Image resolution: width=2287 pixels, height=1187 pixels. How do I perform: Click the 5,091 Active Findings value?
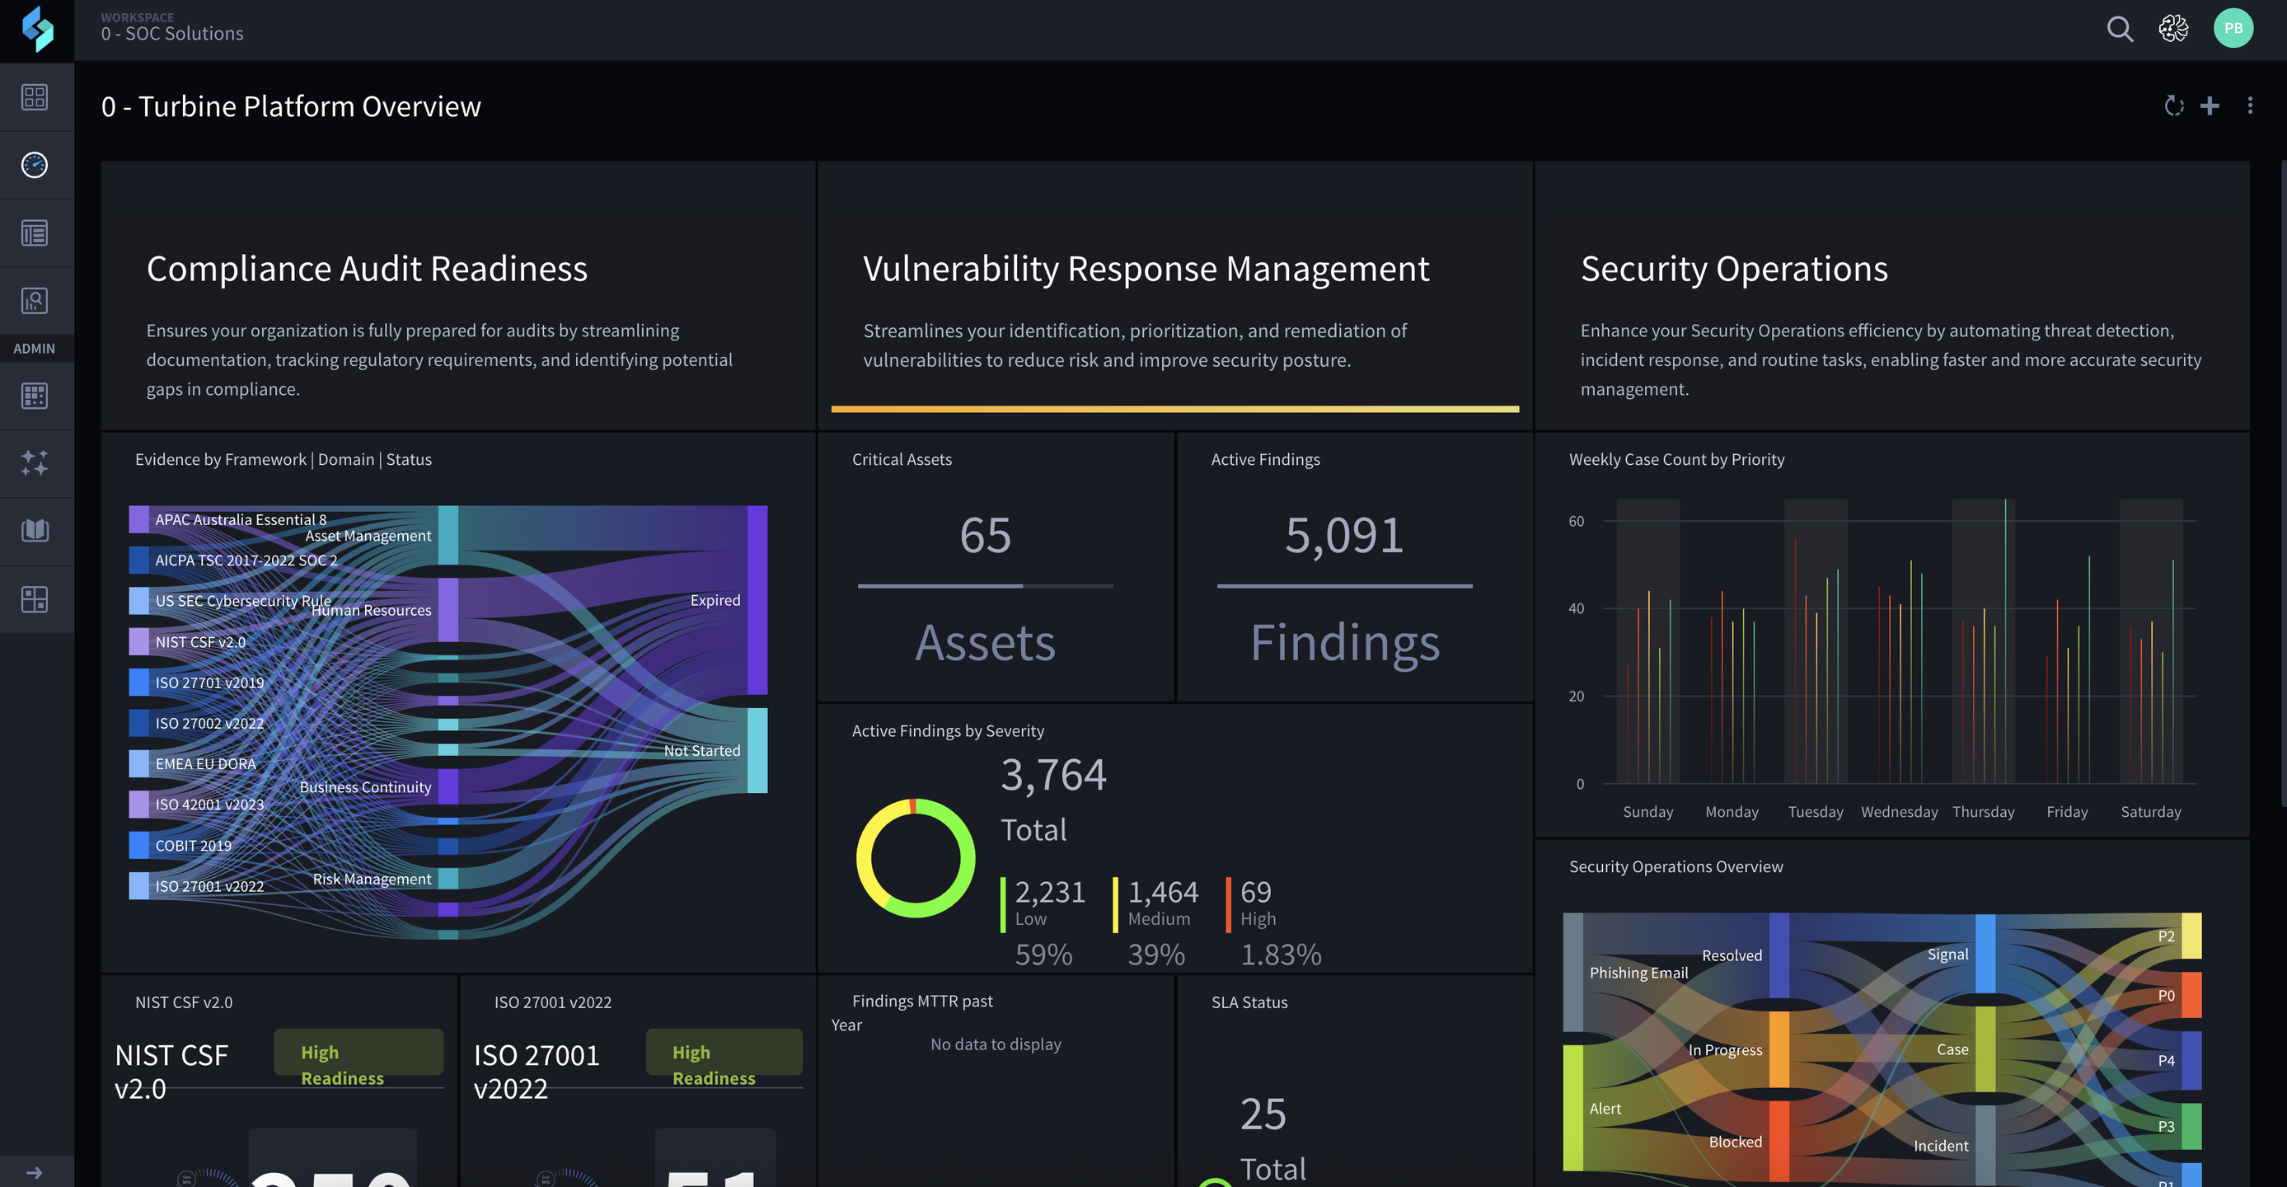(x=1344, y=535)
